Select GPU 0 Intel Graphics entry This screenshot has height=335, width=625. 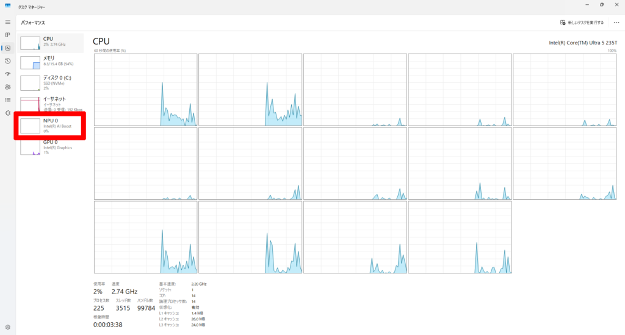(x=51, y=146)
